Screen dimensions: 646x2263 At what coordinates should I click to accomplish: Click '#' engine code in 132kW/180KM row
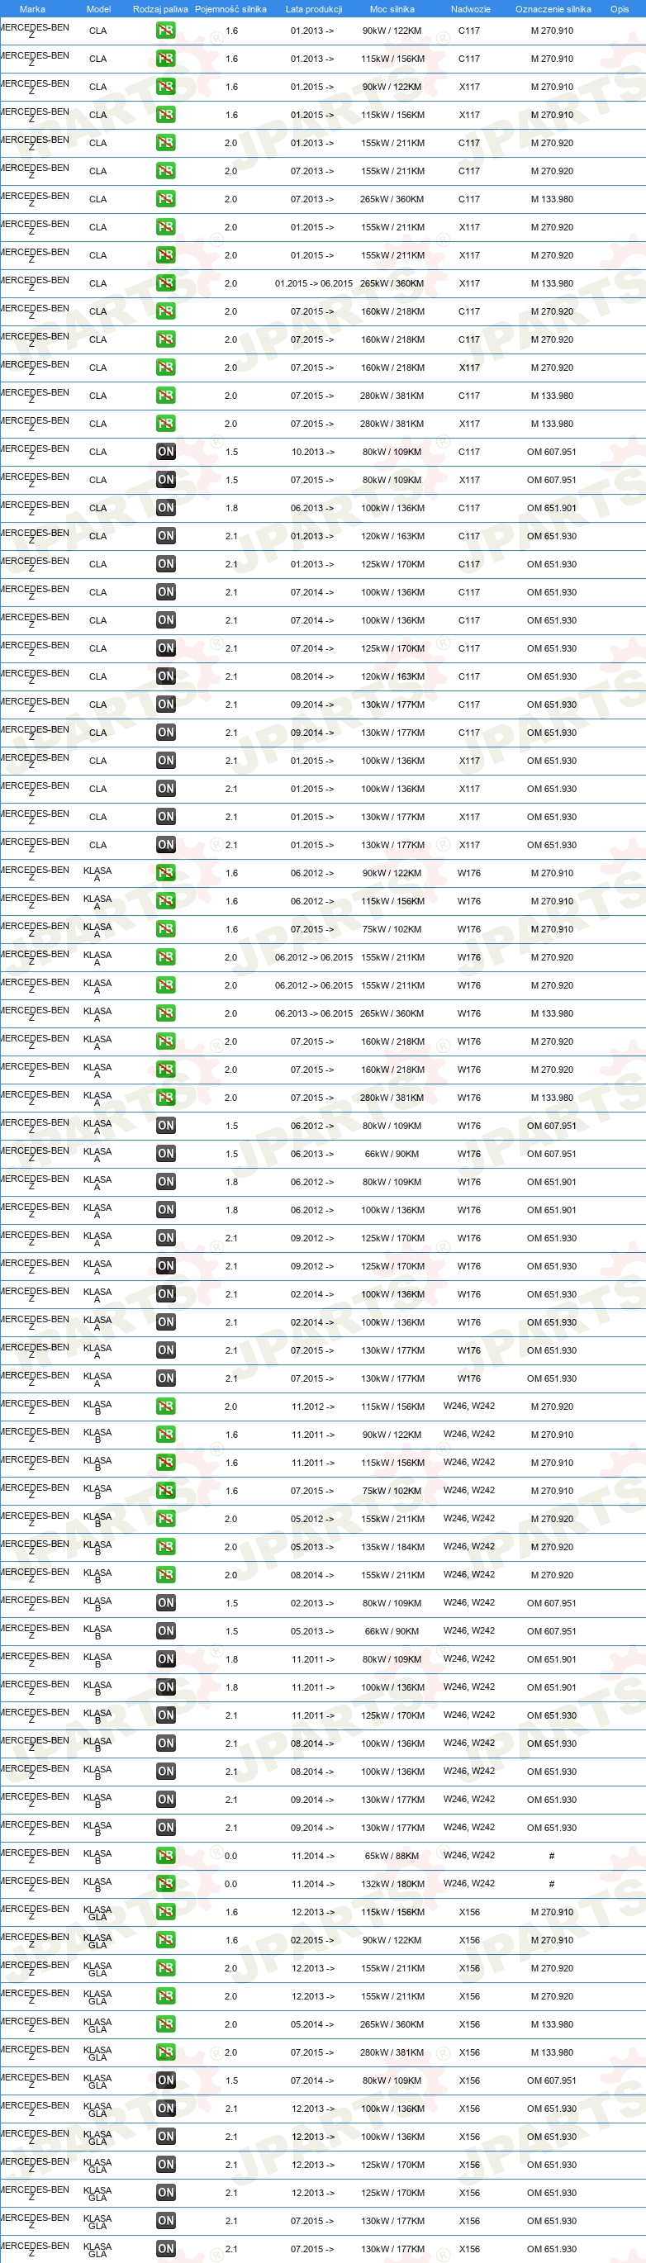(551, 1883)
